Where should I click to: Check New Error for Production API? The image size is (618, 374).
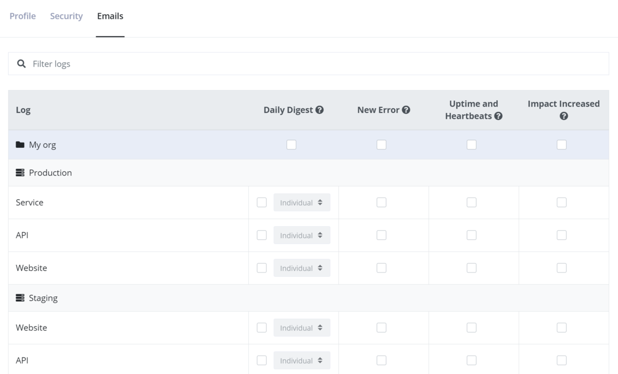381,236
